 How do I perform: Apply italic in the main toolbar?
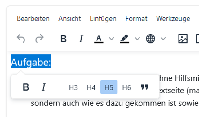click(x=81, y=39)
